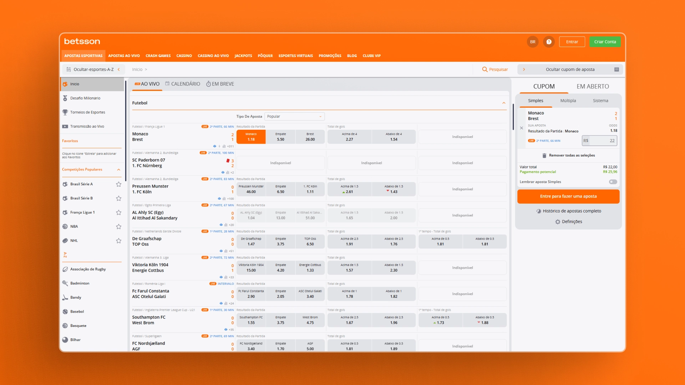Open Promoções menu item
This screenshot has width=685, height=385.
[x=330, y=56]
